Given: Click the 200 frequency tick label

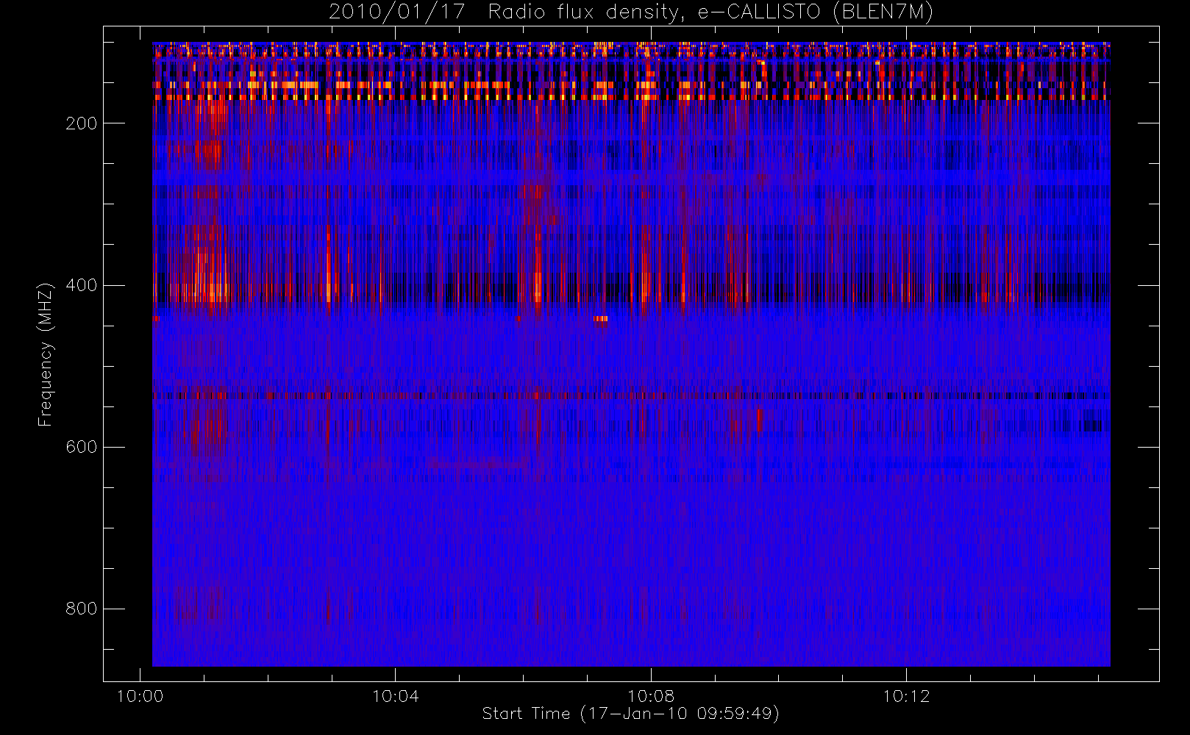Looking at the screenshot, I should click(81, 123).
